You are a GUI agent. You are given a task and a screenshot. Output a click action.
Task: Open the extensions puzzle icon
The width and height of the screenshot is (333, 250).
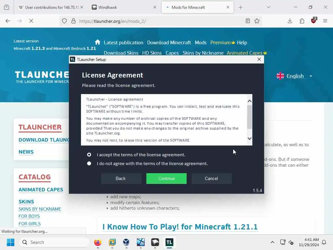(302, 21)
